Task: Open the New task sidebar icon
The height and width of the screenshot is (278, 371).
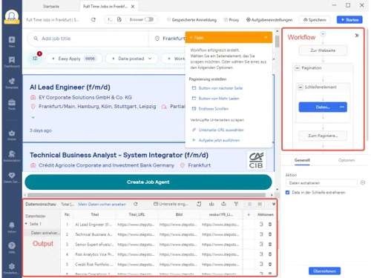Action: pyautogui.click(x=12, y=40)
